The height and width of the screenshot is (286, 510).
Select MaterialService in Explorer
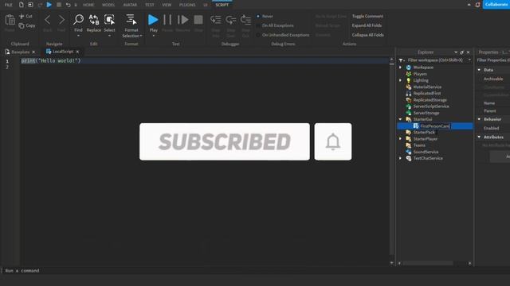427,87
